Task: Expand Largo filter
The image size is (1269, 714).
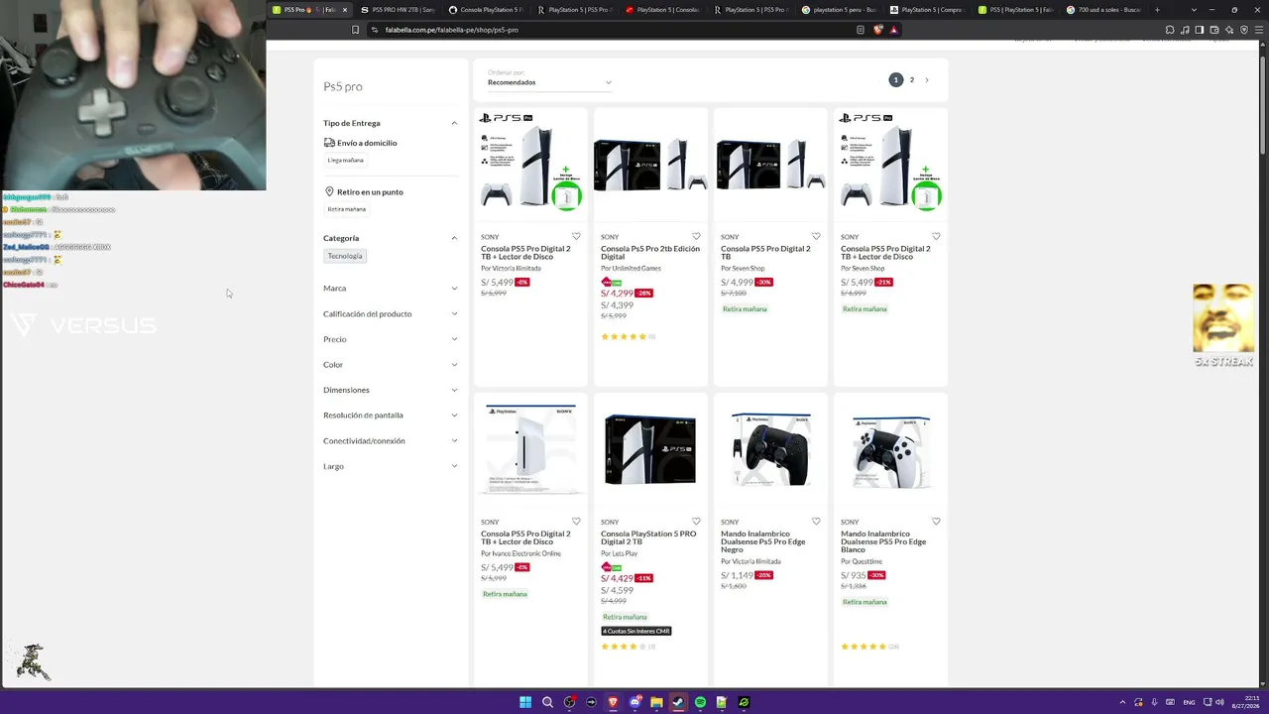Action: pos(391,466)
